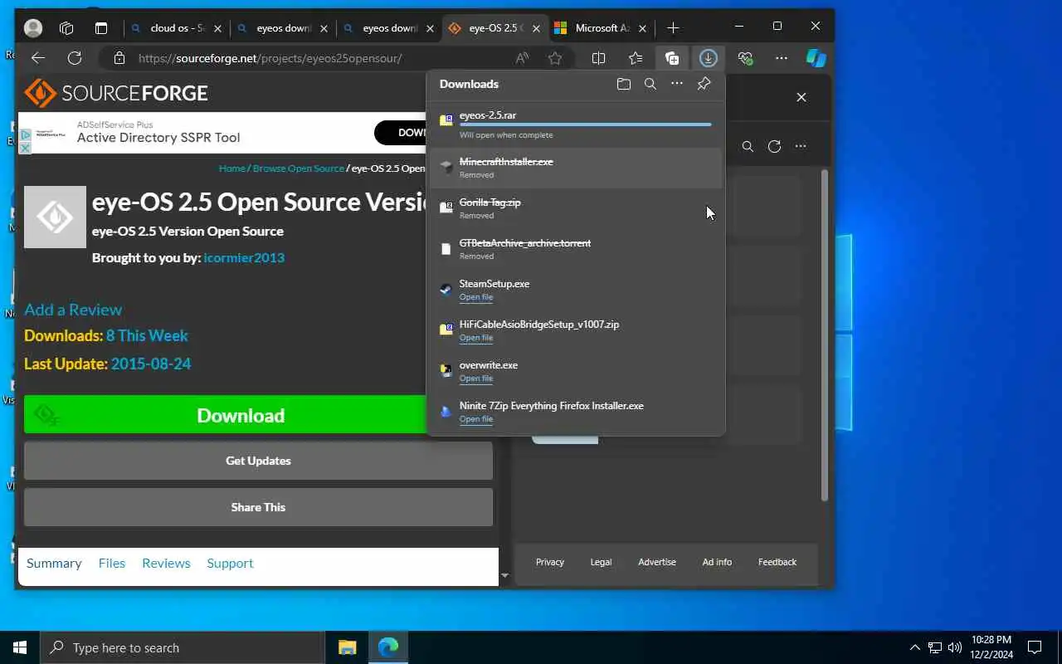Viewport: 1062px width, 664px height.
Task: Select the eyeos-2.5.rar download entry
Action: point(576,124)
